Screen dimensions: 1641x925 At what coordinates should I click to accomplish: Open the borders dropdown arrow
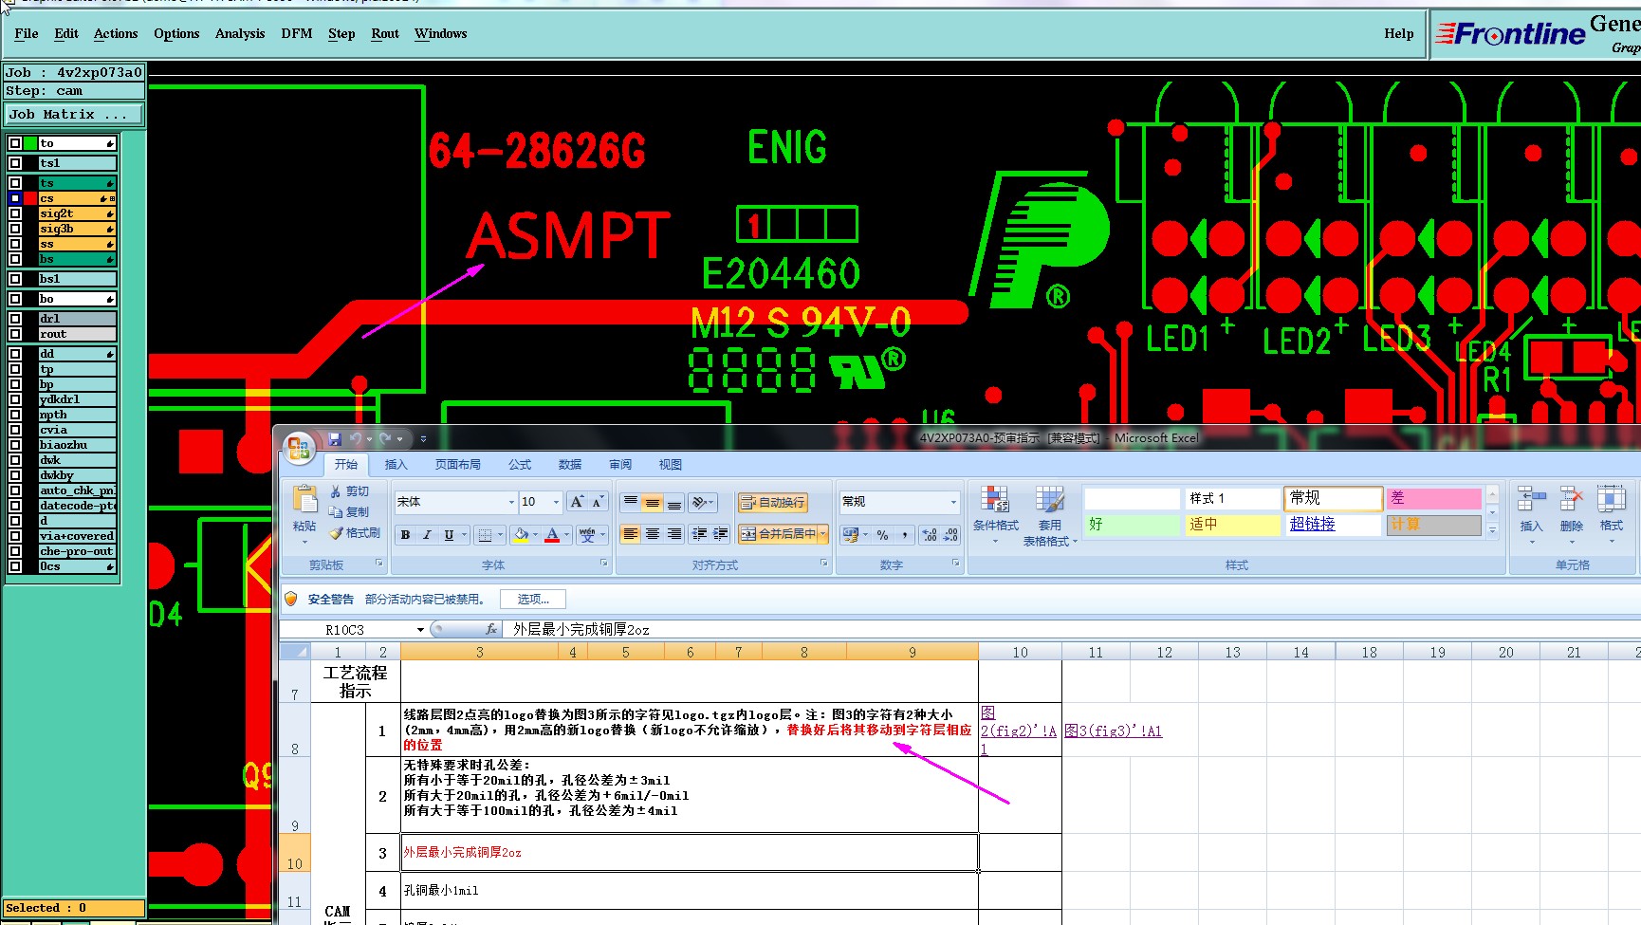(500, 535)
